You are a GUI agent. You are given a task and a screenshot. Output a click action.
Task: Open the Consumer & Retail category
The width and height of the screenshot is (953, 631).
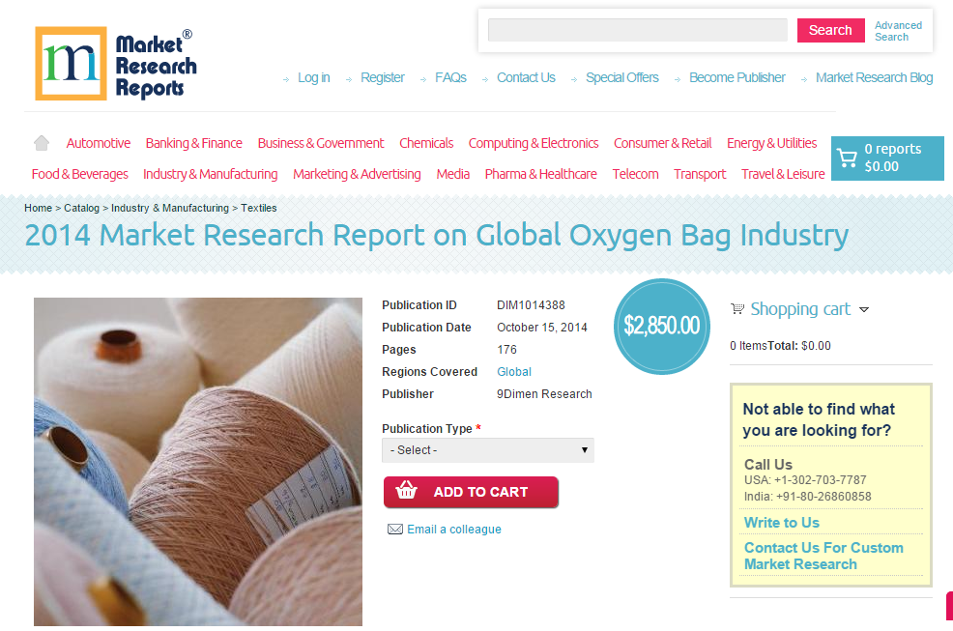(662, 142)
